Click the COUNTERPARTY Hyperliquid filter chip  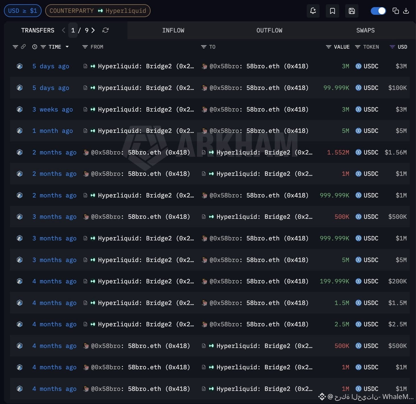tap(98, 11)
